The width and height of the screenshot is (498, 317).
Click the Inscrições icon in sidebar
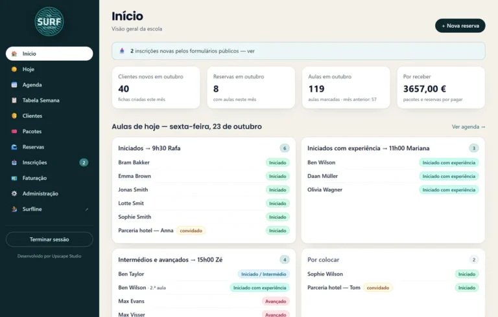click(14, 162)
